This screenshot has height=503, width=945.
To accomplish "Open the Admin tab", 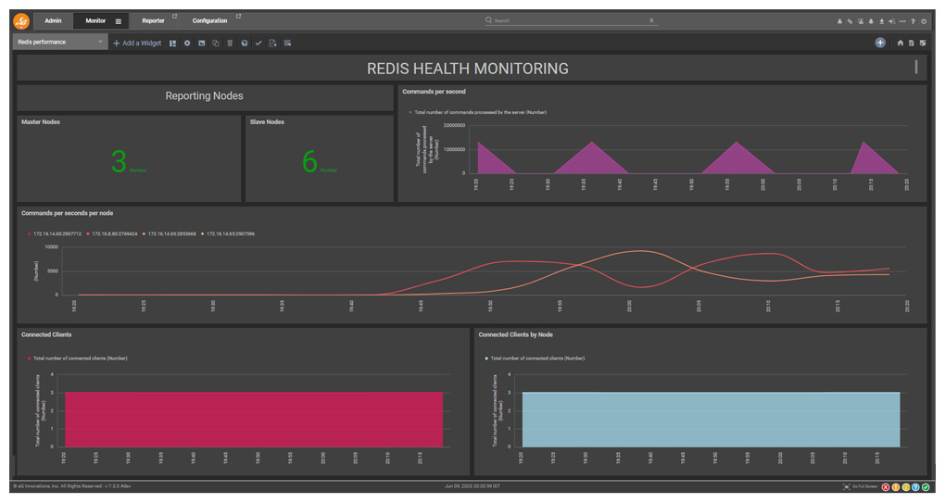I will coord(53,20).
